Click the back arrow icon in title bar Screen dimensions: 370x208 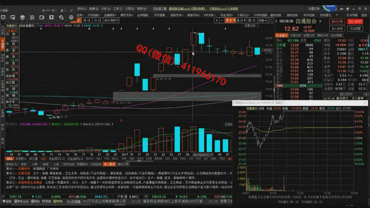pos(341,9)
